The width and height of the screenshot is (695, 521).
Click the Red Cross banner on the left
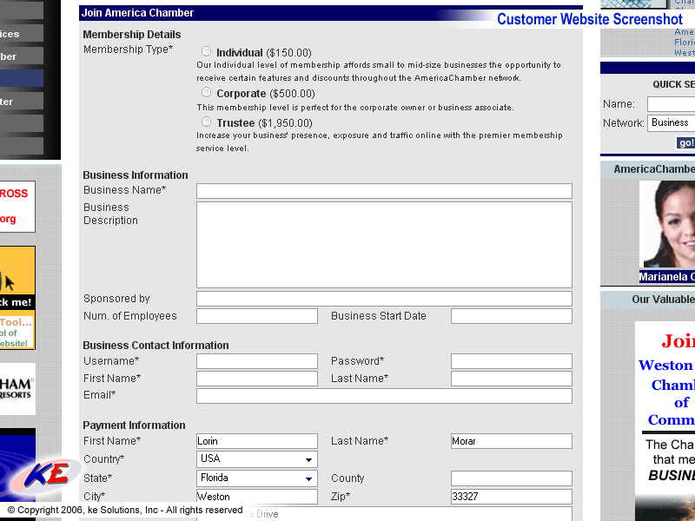[x=17, y=207]
